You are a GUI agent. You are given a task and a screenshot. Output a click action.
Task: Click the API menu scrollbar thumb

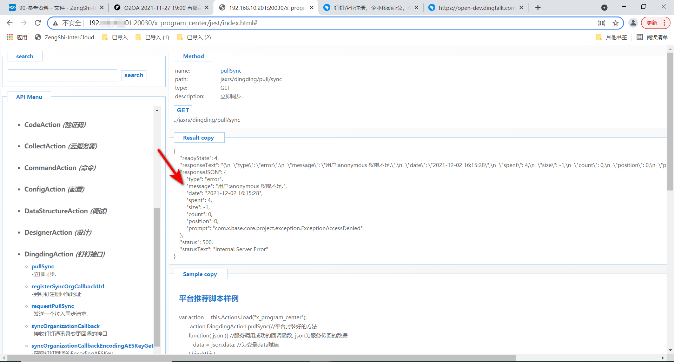(x=157, y=277)
